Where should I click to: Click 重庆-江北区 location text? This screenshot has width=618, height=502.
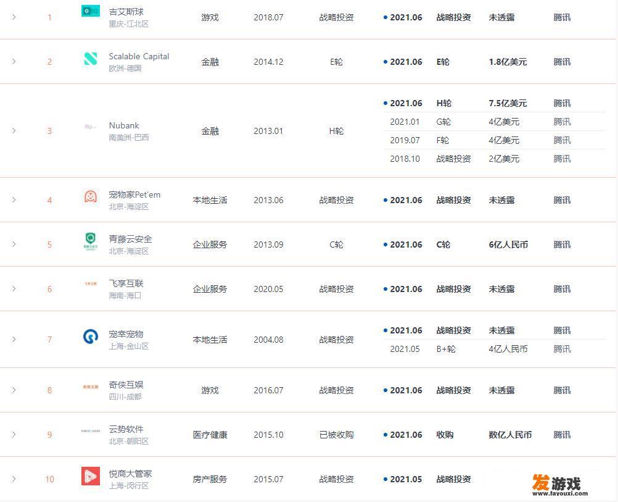[128, 24]
